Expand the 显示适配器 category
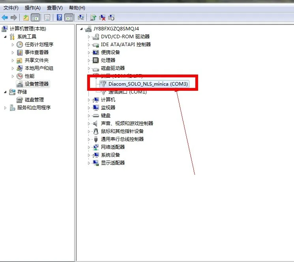Screen dimensions: 294x262 pyautogui.click(x=89, y=163)
